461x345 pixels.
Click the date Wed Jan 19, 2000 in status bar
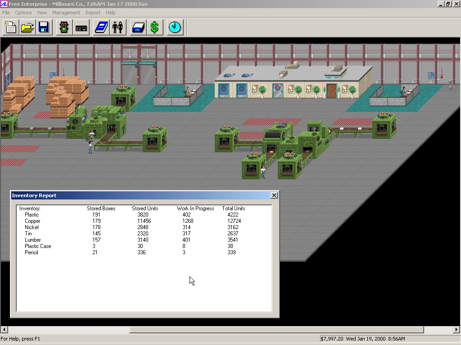pos(366,339)
